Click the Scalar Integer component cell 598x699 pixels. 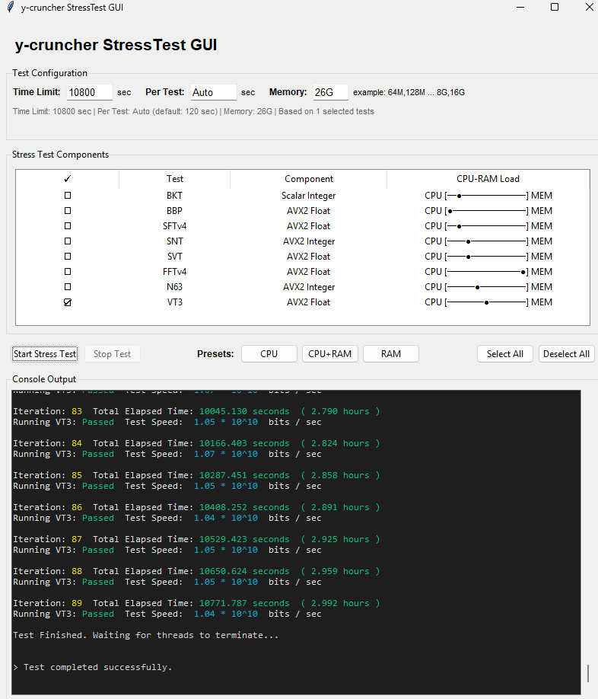click(x=309, y=195)
